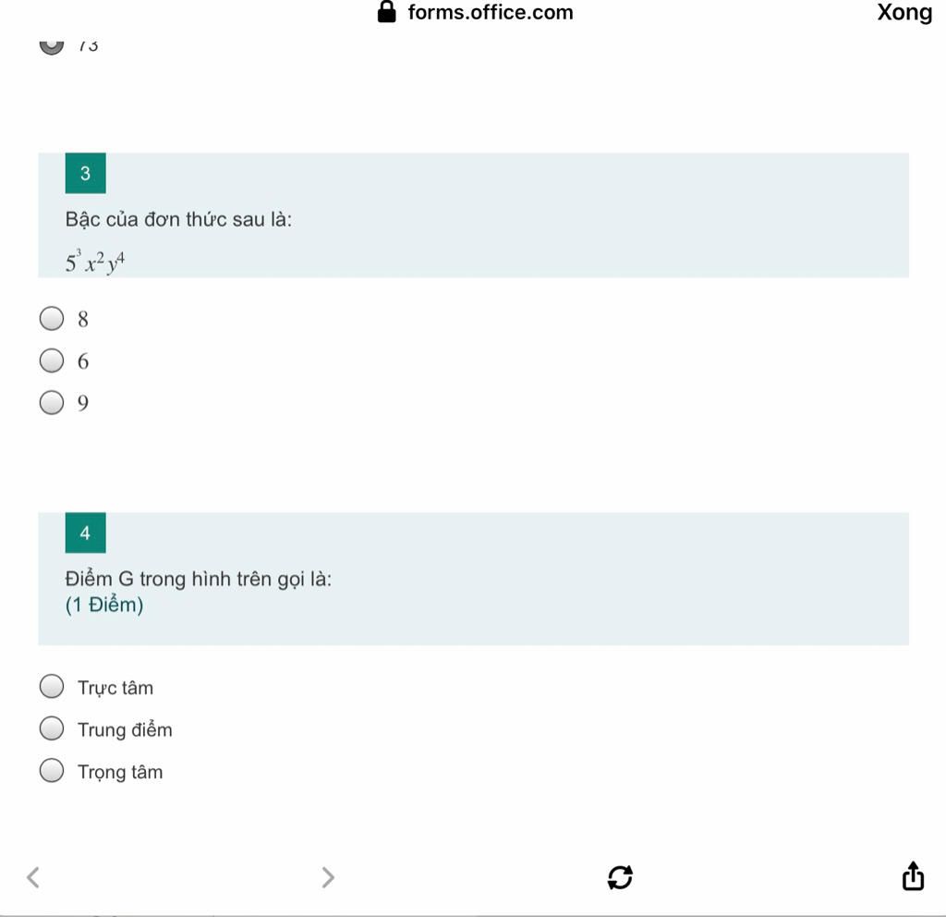Screen dimensions: 946x917
Task: Choose the Trực tâm radio option
Action: tap(52, 687)
